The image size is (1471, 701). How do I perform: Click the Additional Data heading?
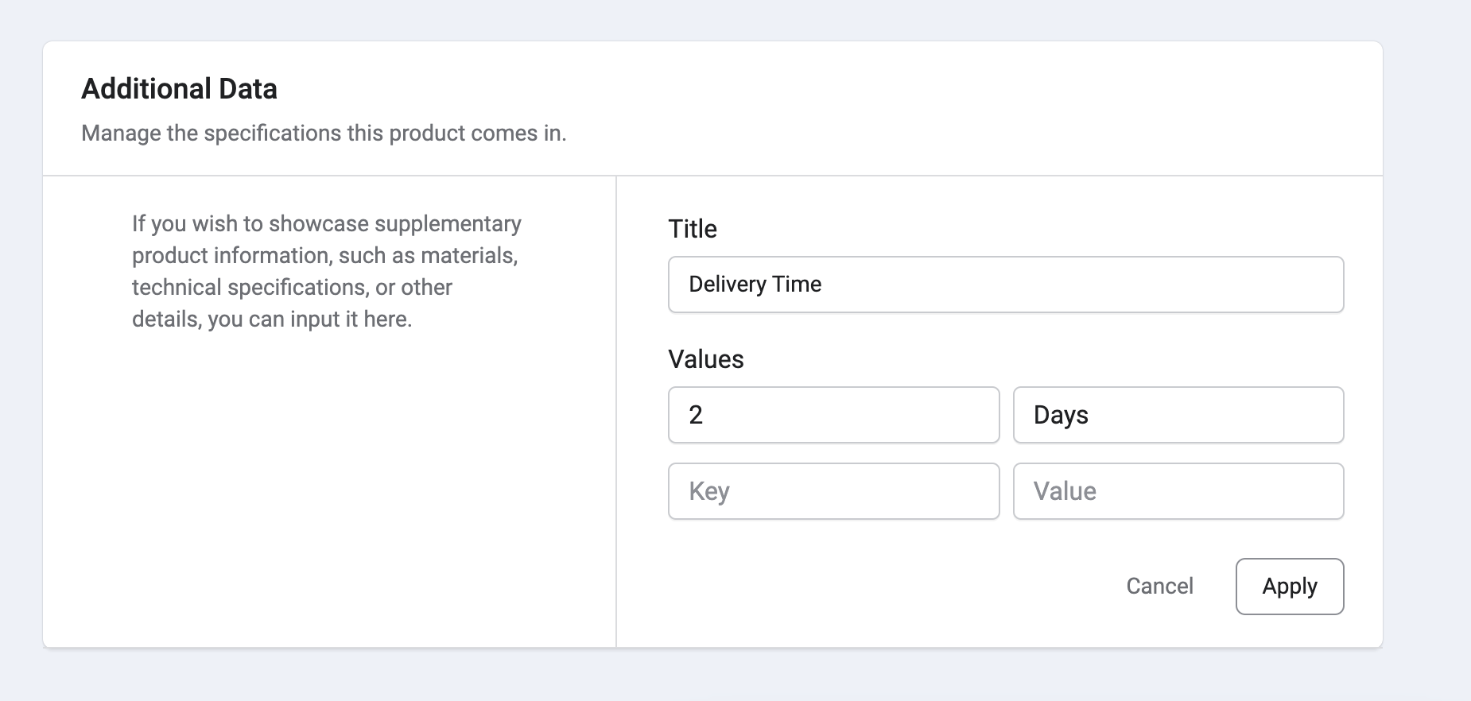(179, 89)
